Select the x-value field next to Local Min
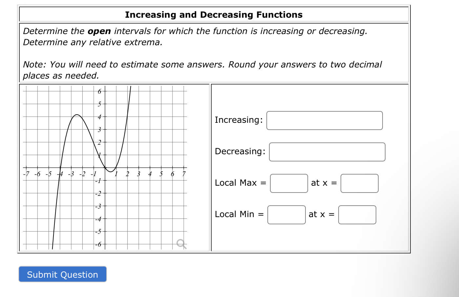This screenshot has height=297, width=459. pyautogui.click(x=357, y=215)
